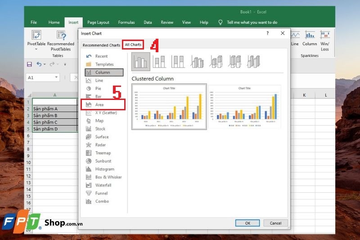The image size is (360, 240).
Task: Choose the Histogram chart category
Action: [104, 169]
